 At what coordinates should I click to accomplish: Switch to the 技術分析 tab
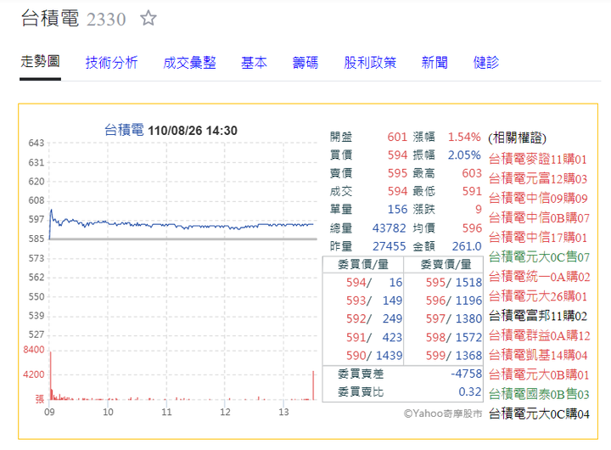click(x=111, y=62)
